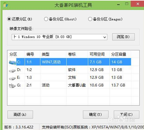Click the D: drive disk icon
The height and width of the screenshot is (130, 144).
[x=12, y=70]
